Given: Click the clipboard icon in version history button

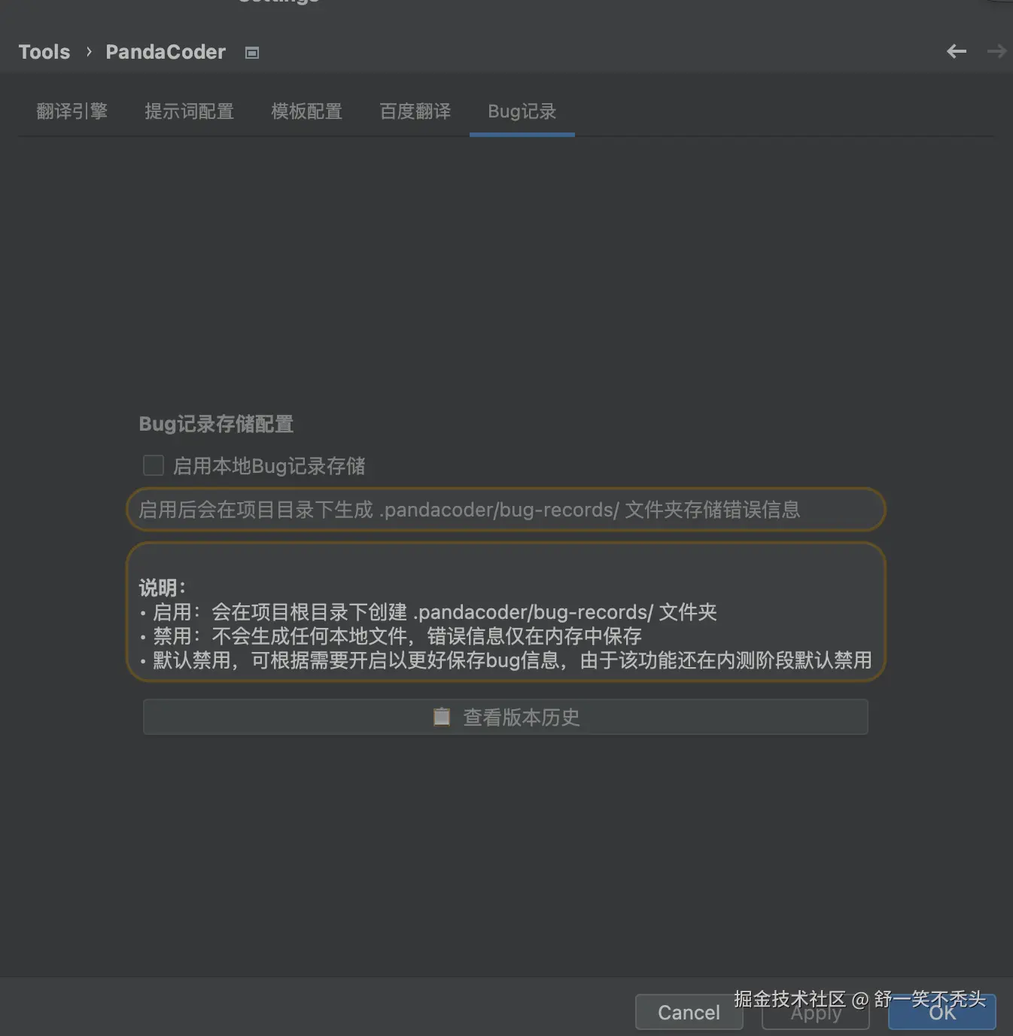Looking at the screenshot, I should point(442,716).
